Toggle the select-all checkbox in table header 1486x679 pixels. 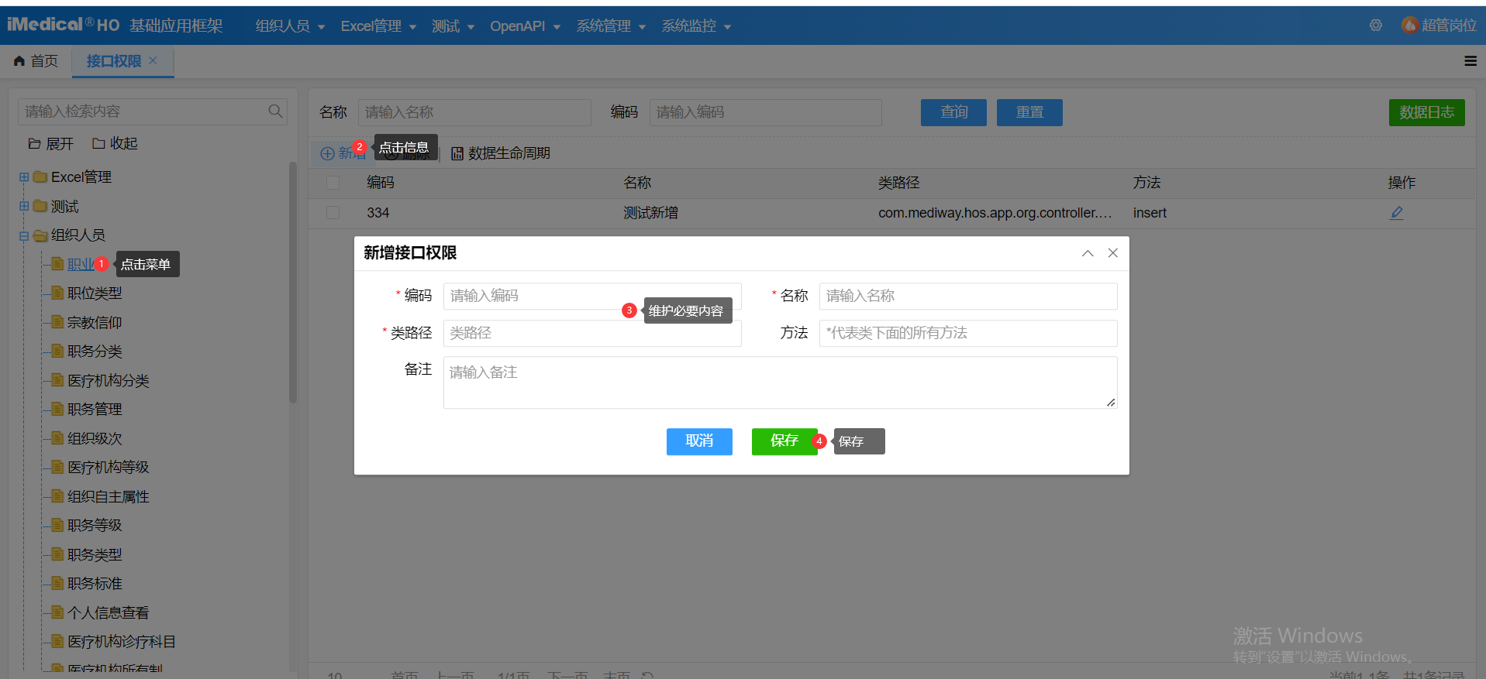[x=333, y=183]
